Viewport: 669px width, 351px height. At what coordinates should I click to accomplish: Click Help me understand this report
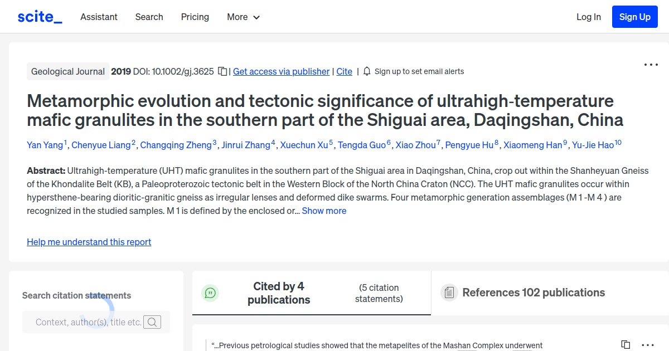(x=89, y=242)
